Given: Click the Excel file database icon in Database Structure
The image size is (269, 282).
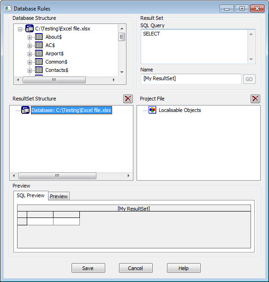Looking at the screenshot, I should (30, 29).
